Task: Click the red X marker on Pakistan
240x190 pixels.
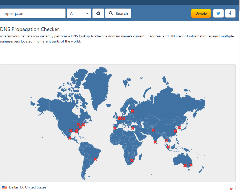Action: pyautogui.click(x=153, y=130)
